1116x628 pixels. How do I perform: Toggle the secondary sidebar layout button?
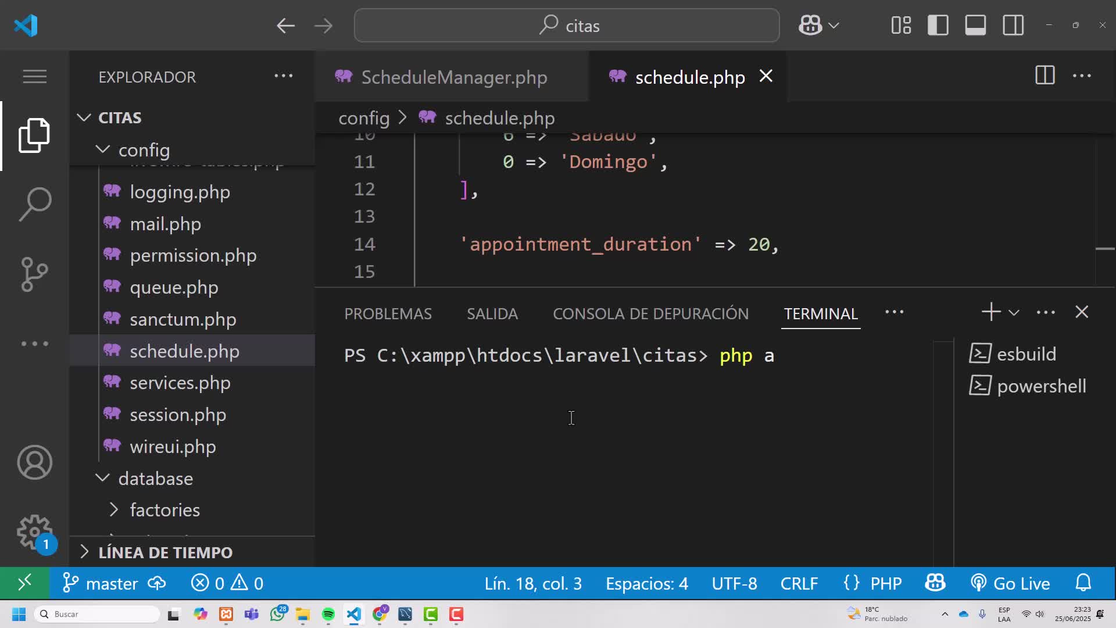(1013, 26)
